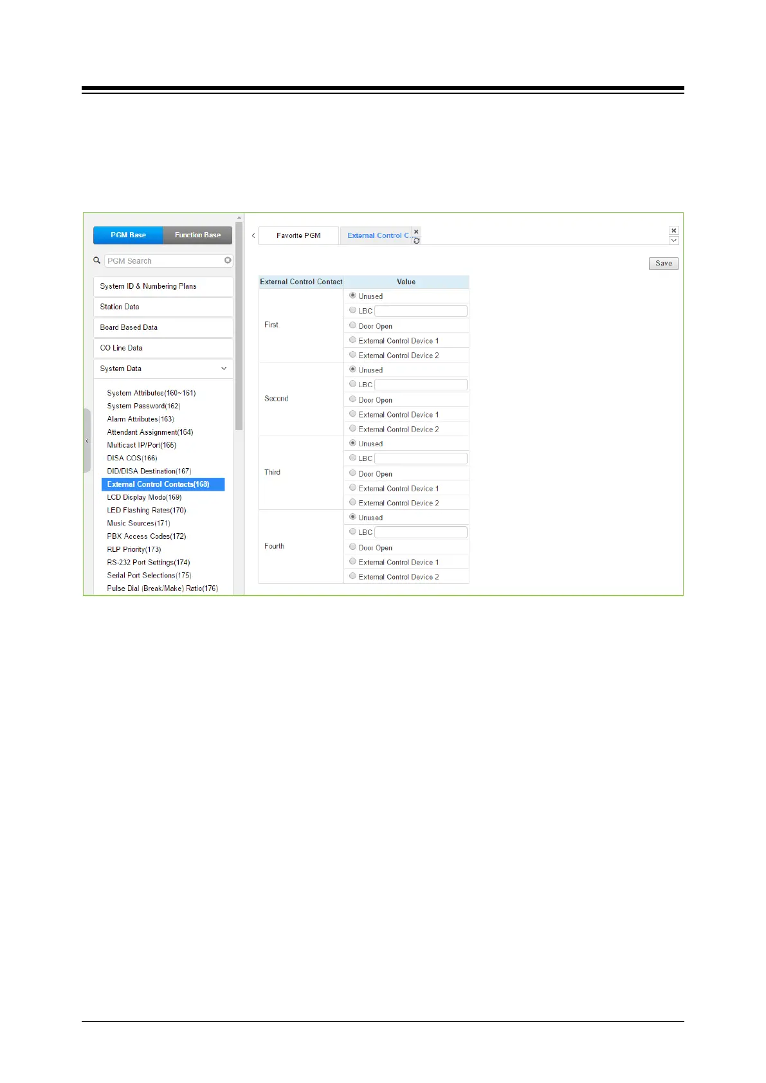Select LBC for Second contact
This screenshot has height=1083, width=766.
coord(352,384)
